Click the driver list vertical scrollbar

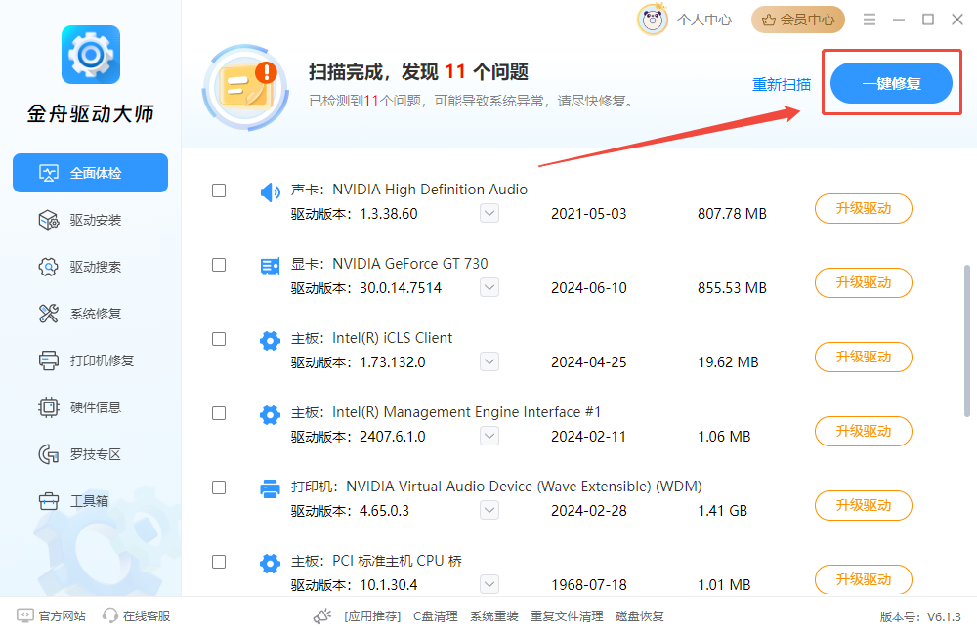pos(967,341)
